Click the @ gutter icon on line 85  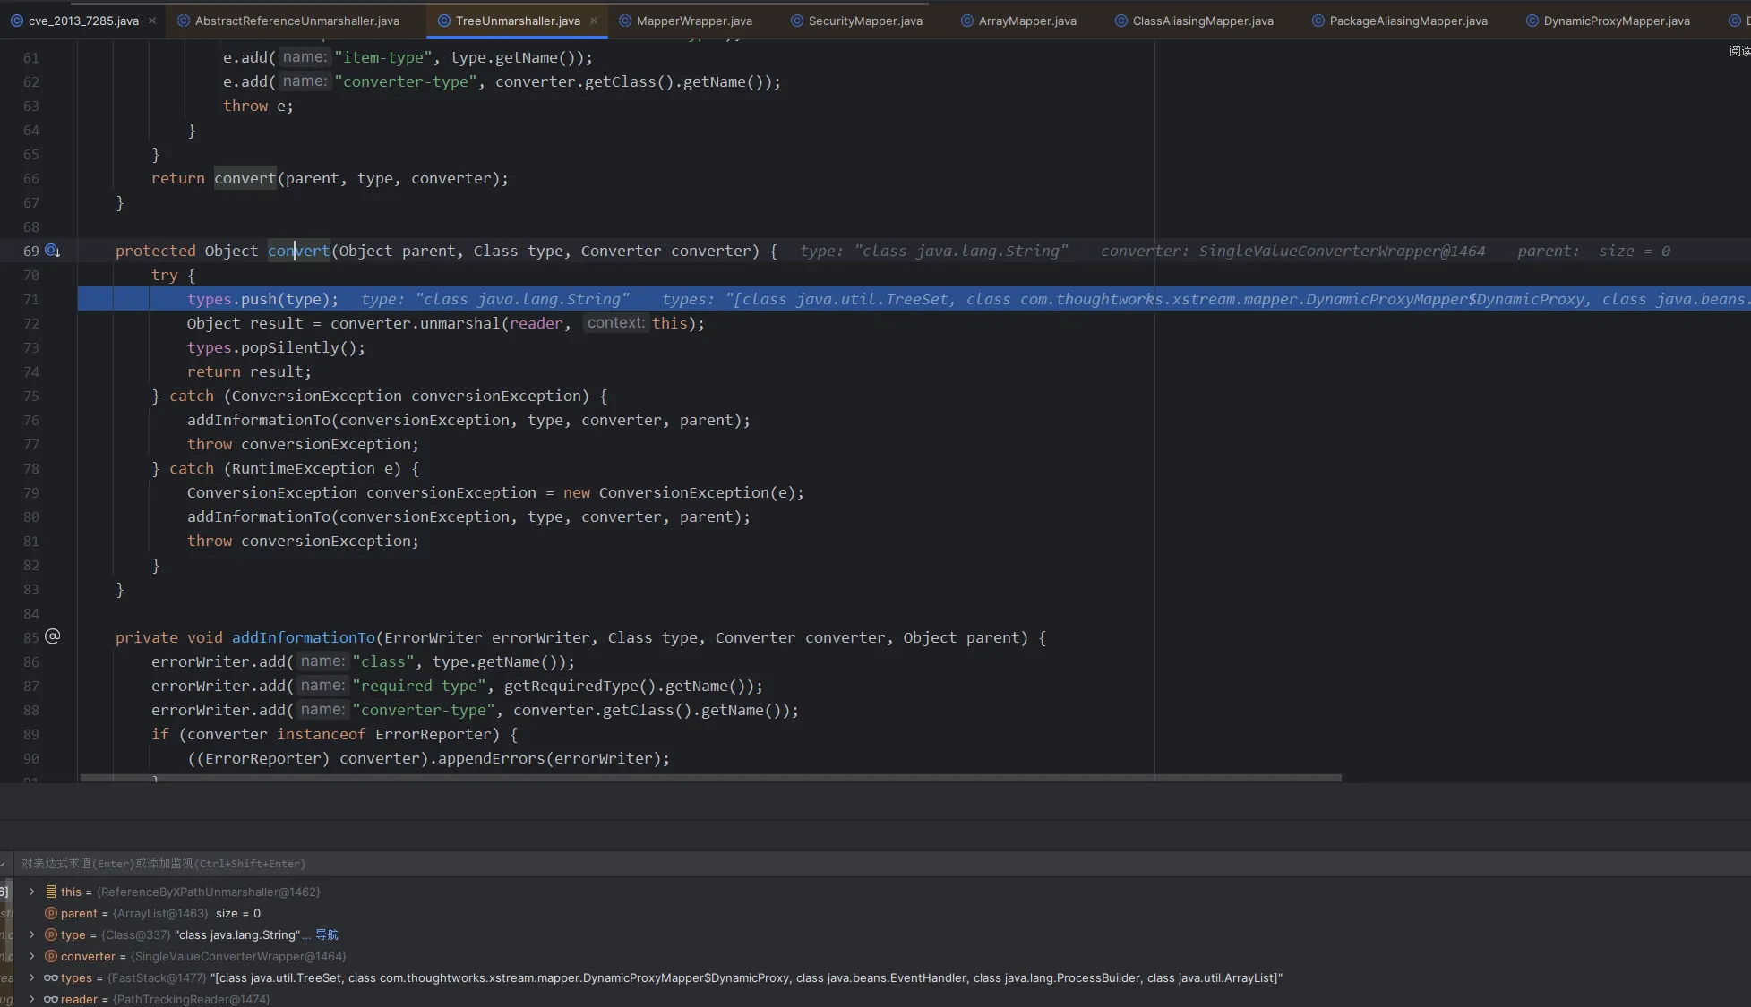[x=53, y=636]
